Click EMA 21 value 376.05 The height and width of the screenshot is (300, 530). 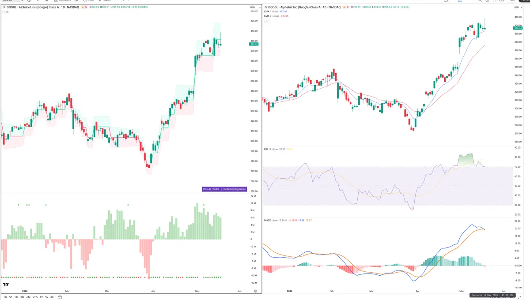tap(284, 16)
